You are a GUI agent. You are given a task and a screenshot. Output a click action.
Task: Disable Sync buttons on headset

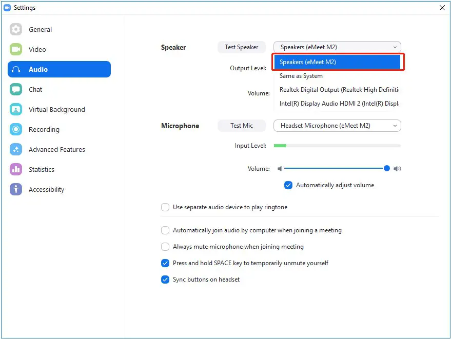click(x=165, y=280)
